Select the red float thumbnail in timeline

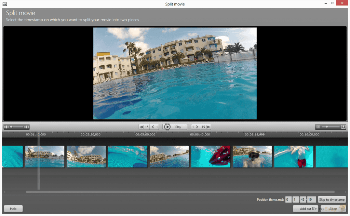pos(211,157)
